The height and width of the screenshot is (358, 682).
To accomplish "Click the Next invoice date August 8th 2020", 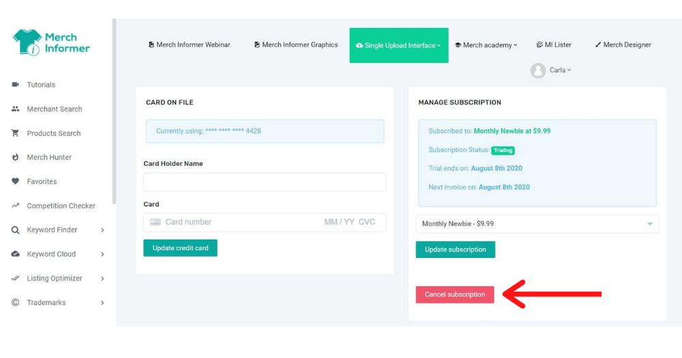I will tap(504, 187).
